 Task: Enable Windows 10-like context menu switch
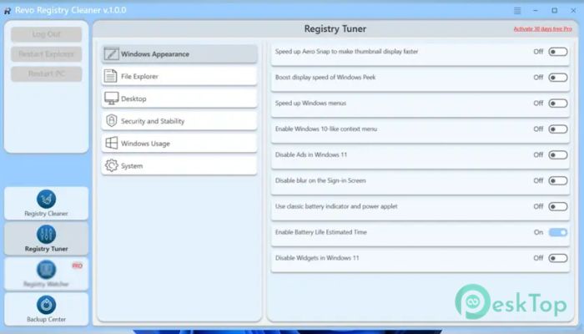pos(557,129)
